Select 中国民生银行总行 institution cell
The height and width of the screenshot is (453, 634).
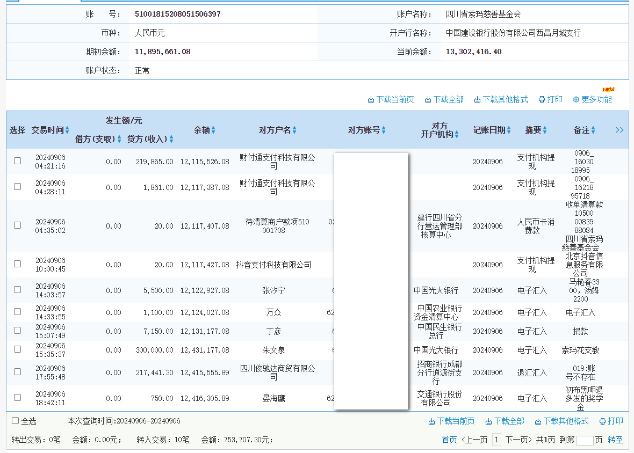(440, 331)
